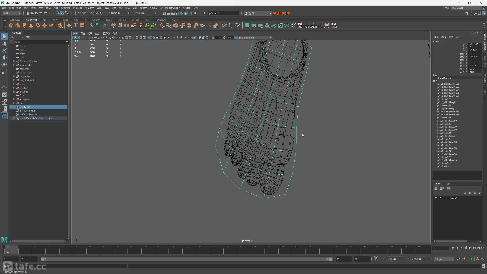This screenshot has height=274, width=487.
Task: Switch to single perspective pane layout
Action: pyautogui.click(x=4, y=95)
